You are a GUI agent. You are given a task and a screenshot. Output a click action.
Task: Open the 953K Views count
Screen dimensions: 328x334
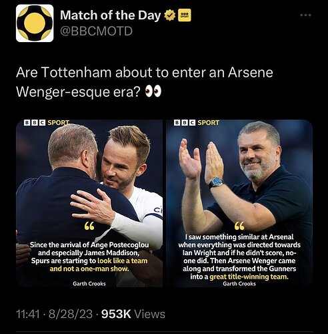[133, 314]
